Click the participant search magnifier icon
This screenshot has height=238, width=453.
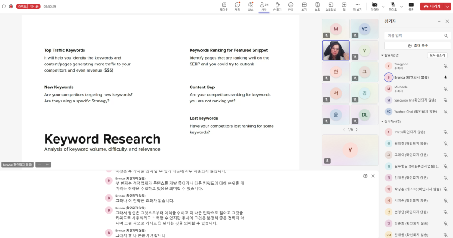coord(446,36)
